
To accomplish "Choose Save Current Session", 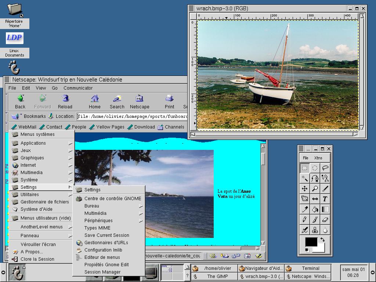I will 109,235.
